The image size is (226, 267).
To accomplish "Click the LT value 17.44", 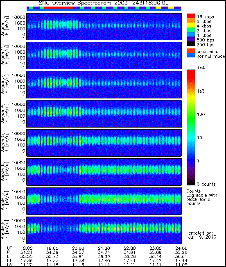I will coord(181,260).
